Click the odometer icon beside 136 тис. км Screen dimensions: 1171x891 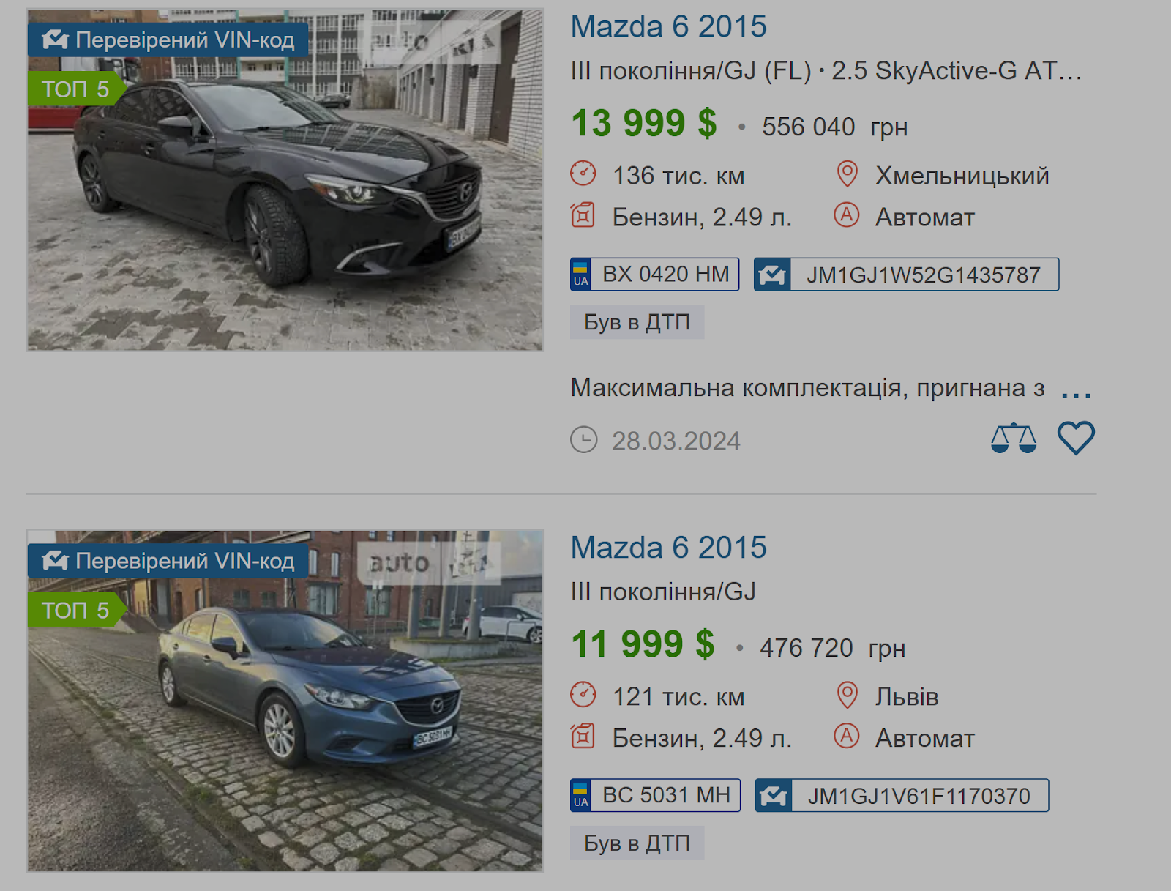tap(583, 174)
